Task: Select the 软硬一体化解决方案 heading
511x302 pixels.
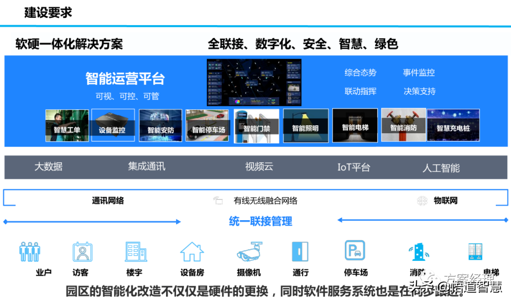Action: (x=69, y=44)
